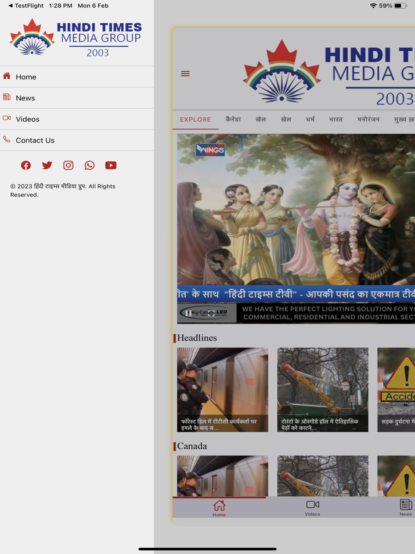Open the Facebook page icon
The width and height of the screenshot is (415, 554).
26,165
